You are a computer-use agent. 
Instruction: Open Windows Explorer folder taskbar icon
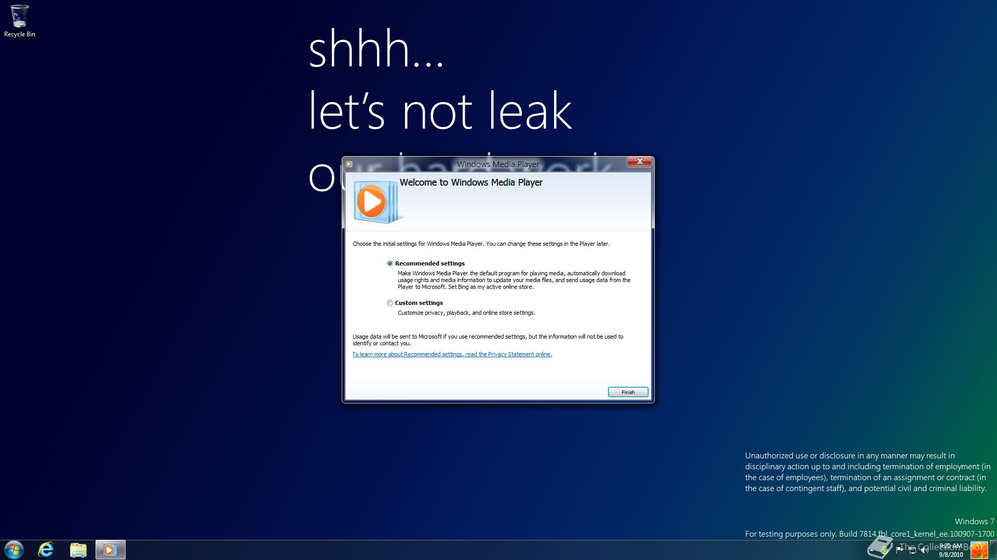point(78,550)
